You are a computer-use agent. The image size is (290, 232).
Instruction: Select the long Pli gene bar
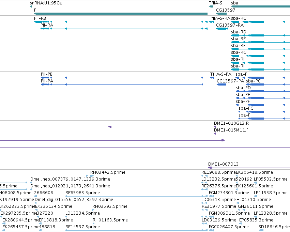click(121, 14)
